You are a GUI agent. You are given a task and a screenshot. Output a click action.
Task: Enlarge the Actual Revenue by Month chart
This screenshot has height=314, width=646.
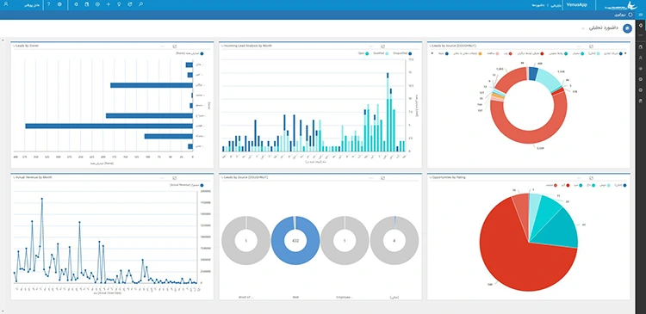pos(174,178)
